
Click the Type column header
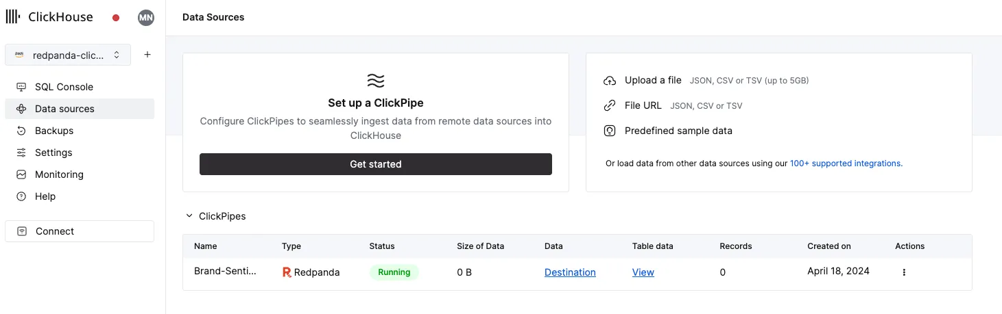[x=291, y=246]
